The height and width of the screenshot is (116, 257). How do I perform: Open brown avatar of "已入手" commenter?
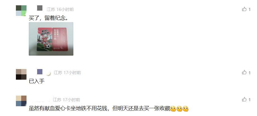21,74
